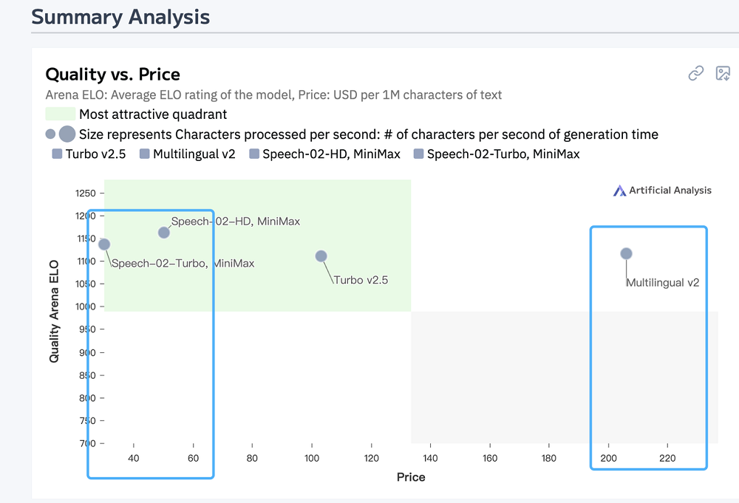Image resolution: width=739 pixels, height=503 pixels.
Task: Click the Summary Analysis heading
Action: 120,17
